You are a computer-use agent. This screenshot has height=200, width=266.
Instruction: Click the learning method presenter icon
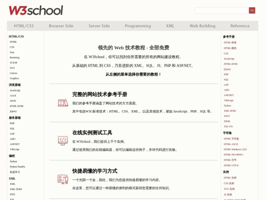coord(63,179)
